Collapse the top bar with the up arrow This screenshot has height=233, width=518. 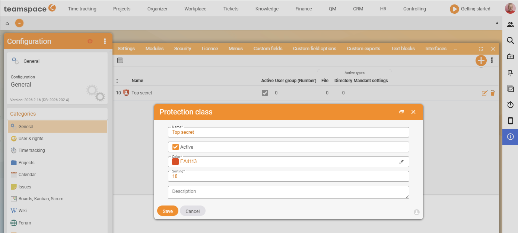497,23
